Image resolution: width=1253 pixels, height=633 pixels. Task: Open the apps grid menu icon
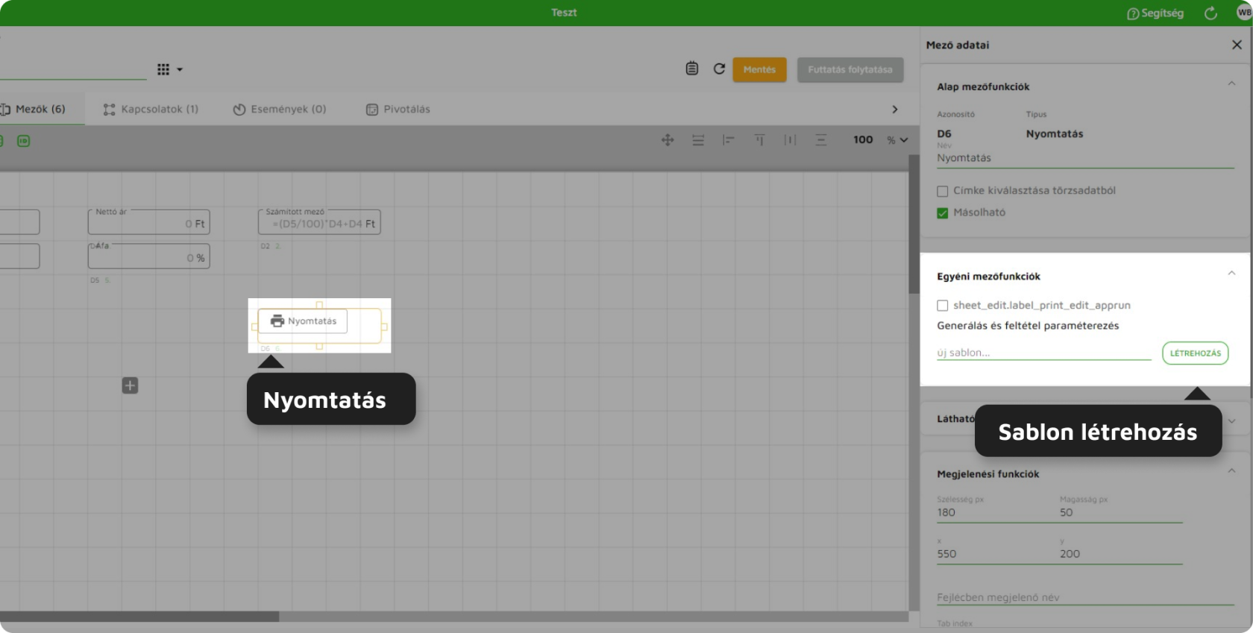[x=163, y=69]
